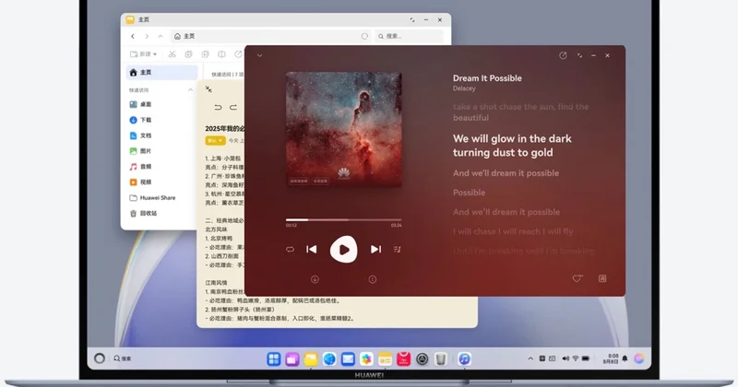
Task: Download the current song
Action: pos(315,279)
